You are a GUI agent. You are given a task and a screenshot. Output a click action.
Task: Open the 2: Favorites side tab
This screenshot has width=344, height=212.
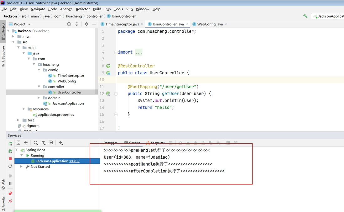click(x=3, y=203)
